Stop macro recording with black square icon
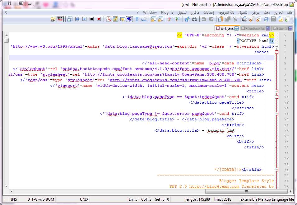Viewport: 297px width, 205px height. coord(91,19)
